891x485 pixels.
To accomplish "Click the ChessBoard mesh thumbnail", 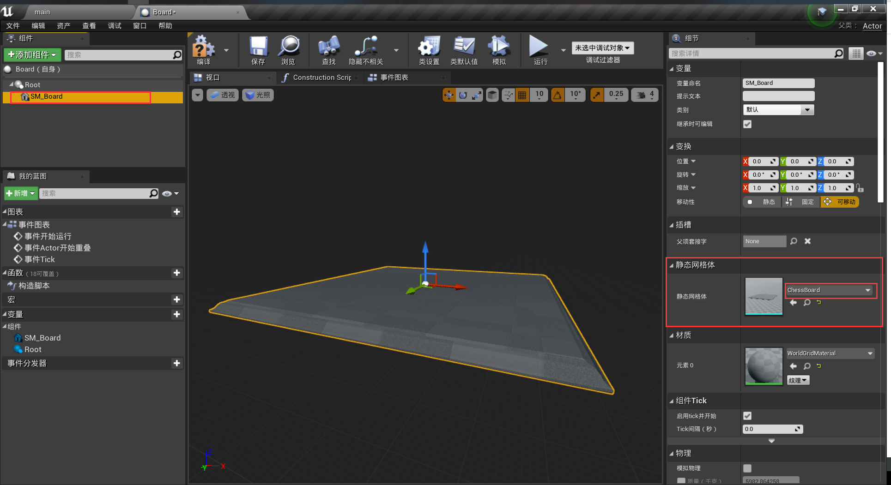I will point(764,296).
